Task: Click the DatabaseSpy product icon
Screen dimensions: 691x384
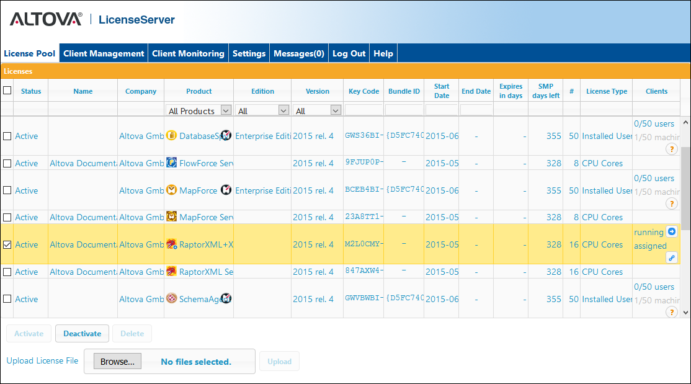Action: (172, 135)
